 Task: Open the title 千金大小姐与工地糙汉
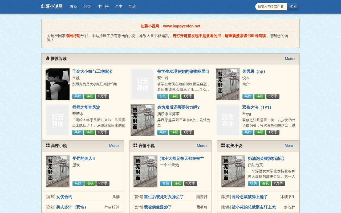tap(92, 71)
